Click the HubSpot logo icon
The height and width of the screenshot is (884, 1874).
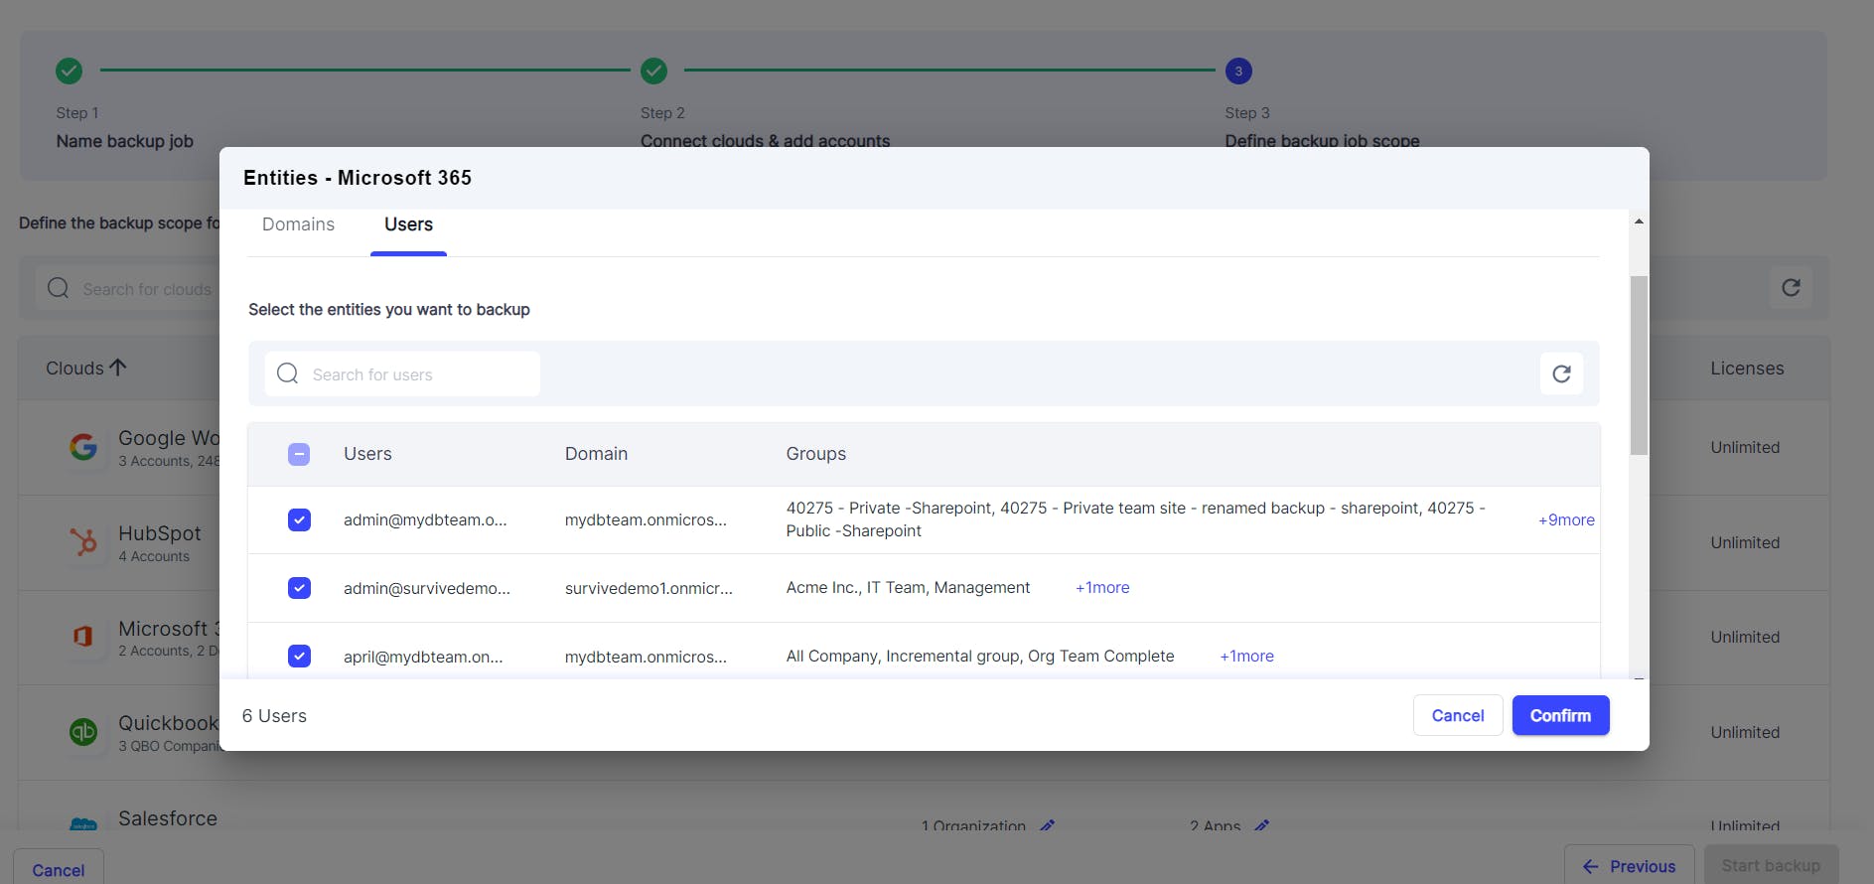[x=83, y=542]
